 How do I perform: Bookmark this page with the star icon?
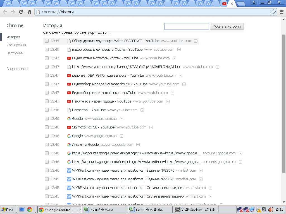click(273, 12)
